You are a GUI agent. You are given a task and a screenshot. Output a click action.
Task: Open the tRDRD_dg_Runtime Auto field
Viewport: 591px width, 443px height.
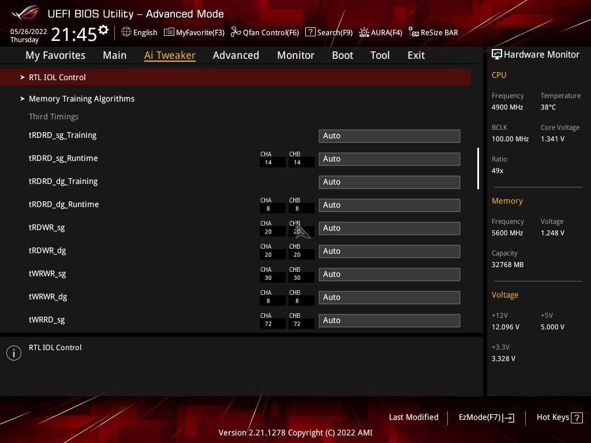coord(390,205)
